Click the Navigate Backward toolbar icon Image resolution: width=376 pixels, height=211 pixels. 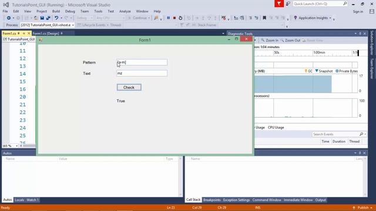[9, 18]
